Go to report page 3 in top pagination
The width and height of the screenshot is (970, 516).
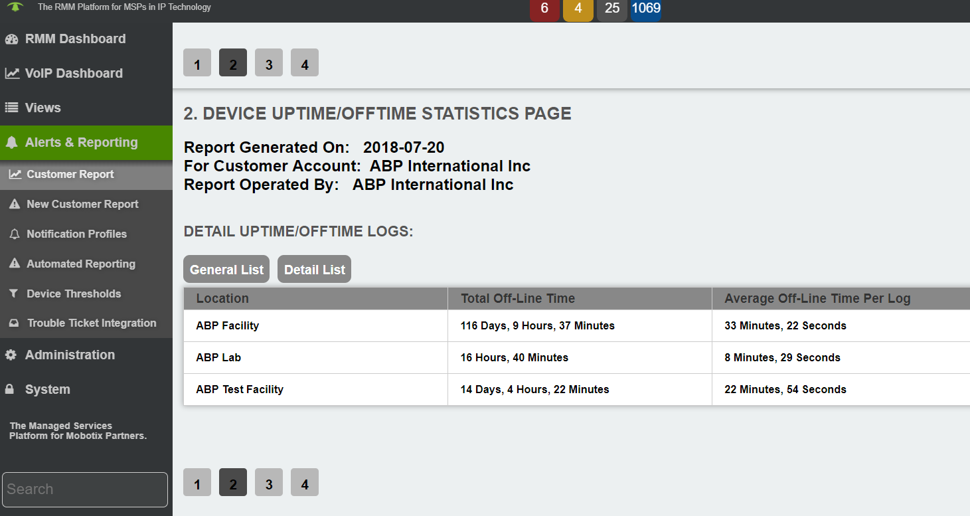click(269, 62)
